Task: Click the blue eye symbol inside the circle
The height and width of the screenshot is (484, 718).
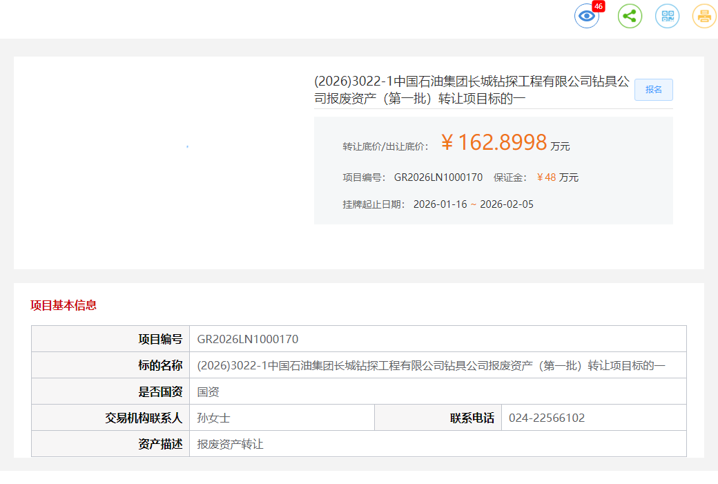Action: pos(586,15)
